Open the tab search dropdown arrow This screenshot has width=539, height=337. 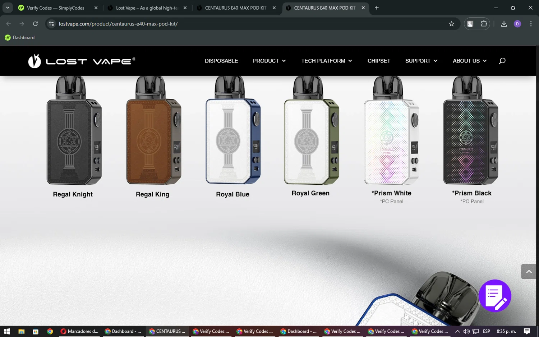point(8,8)
